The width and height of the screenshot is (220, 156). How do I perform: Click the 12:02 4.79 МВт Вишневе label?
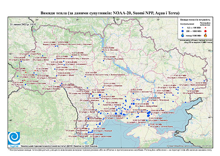point(110,49)
